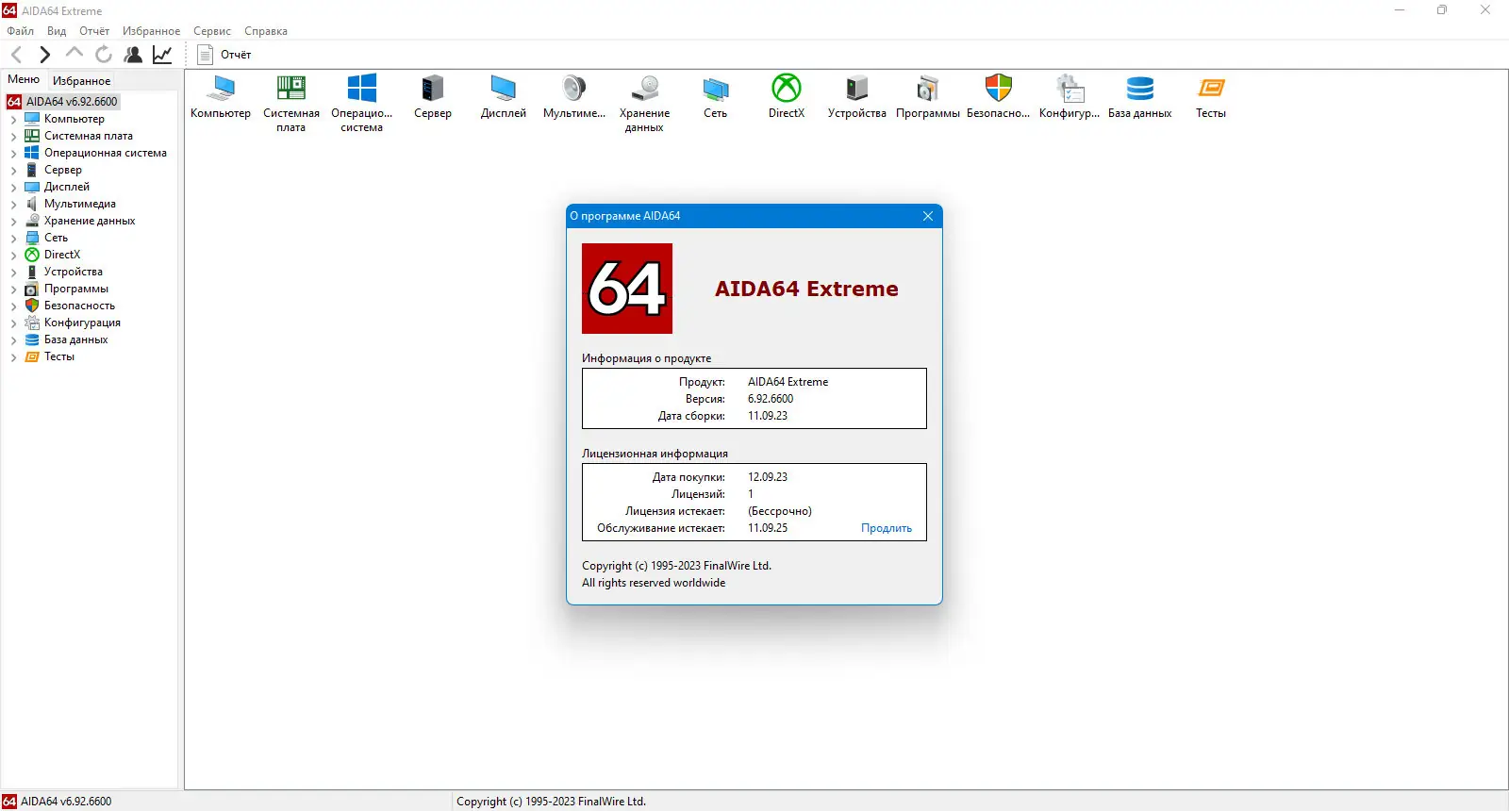Open the Операционная система Windows icon in main panel
The image size is (1509, 811).
click(362, 103)
